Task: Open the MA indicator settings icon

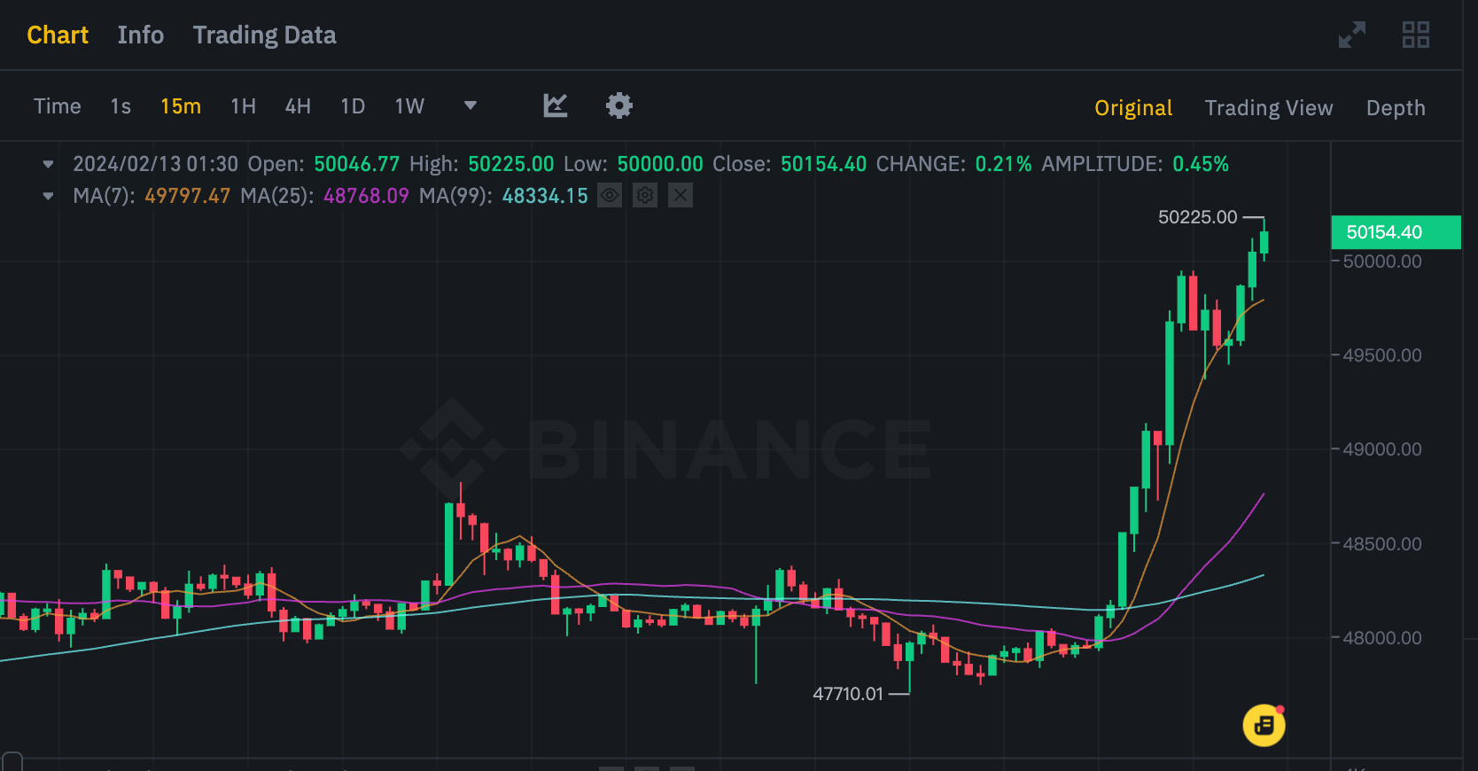Action: pos(645,196)
